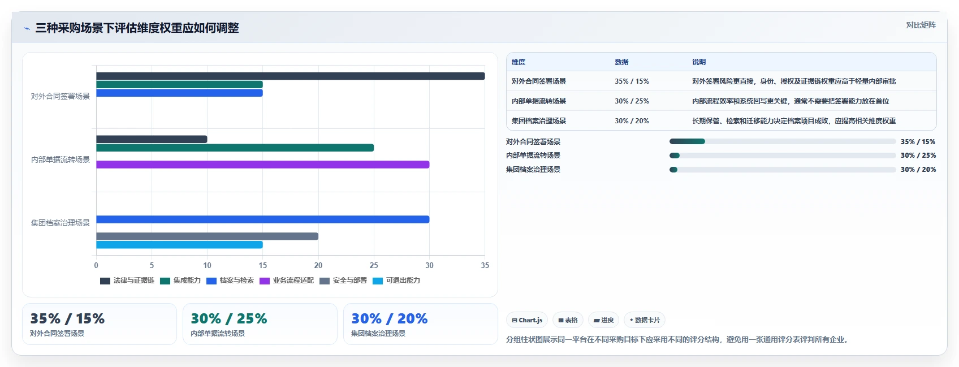Click the description starting 长期保管、检索和迁移能力
Viewport: 959px width, 367px height.
(794, 121)
